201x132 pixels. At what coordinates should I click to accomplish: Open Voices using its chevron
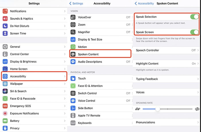198,92
